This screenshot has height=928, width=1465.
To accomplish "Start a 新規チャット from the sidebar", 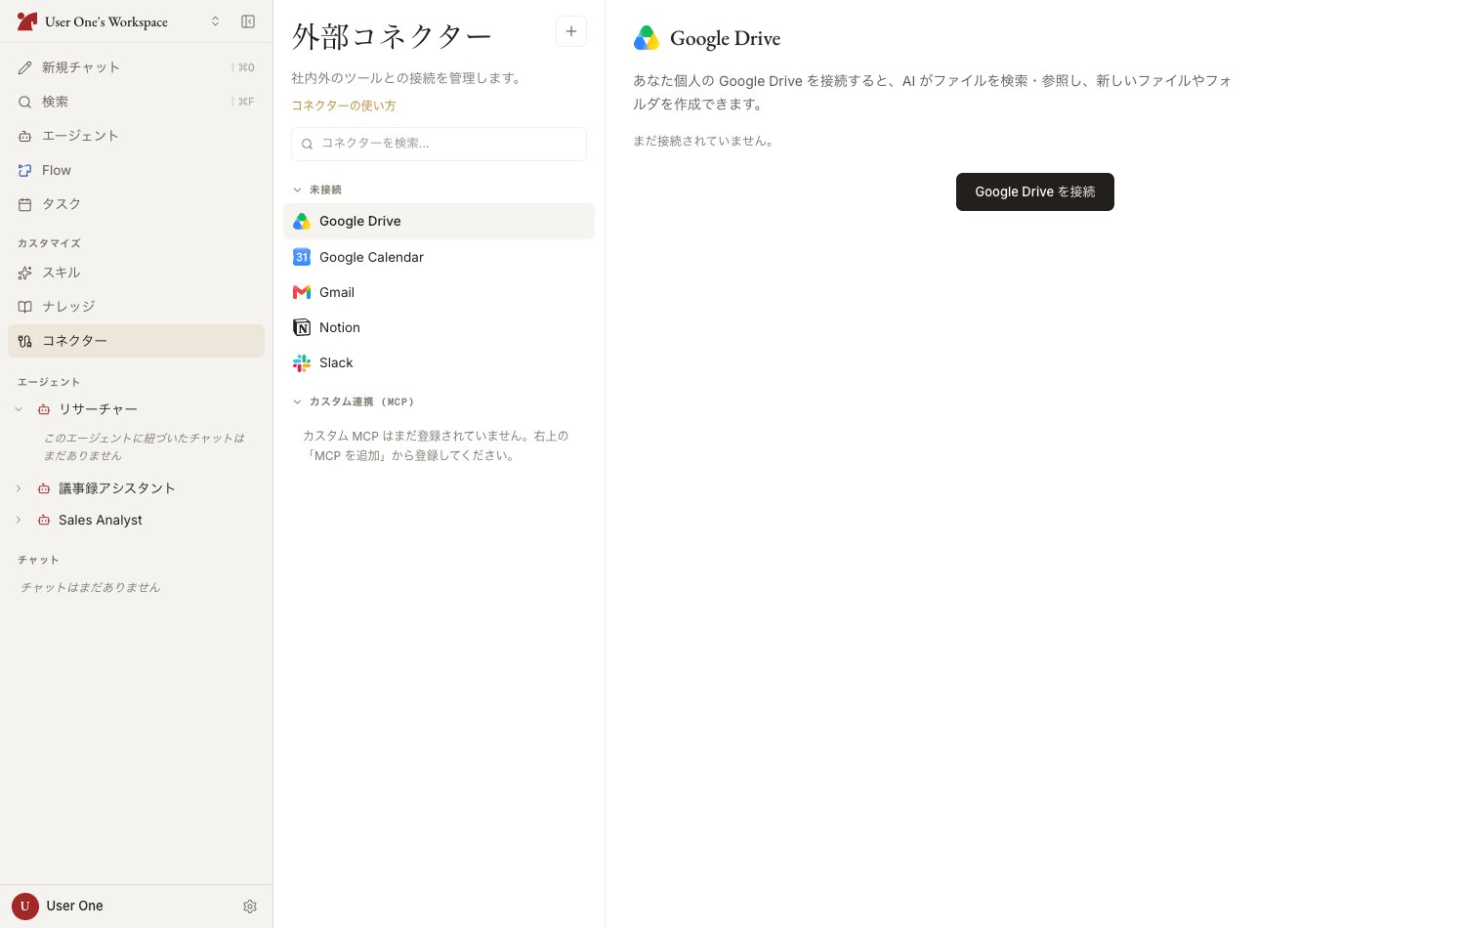I will [136, 67].
